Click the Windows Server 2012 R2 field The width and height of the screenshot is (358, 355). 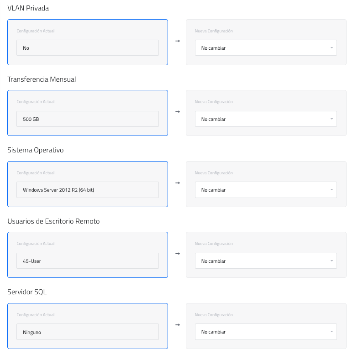coord(88,190)
